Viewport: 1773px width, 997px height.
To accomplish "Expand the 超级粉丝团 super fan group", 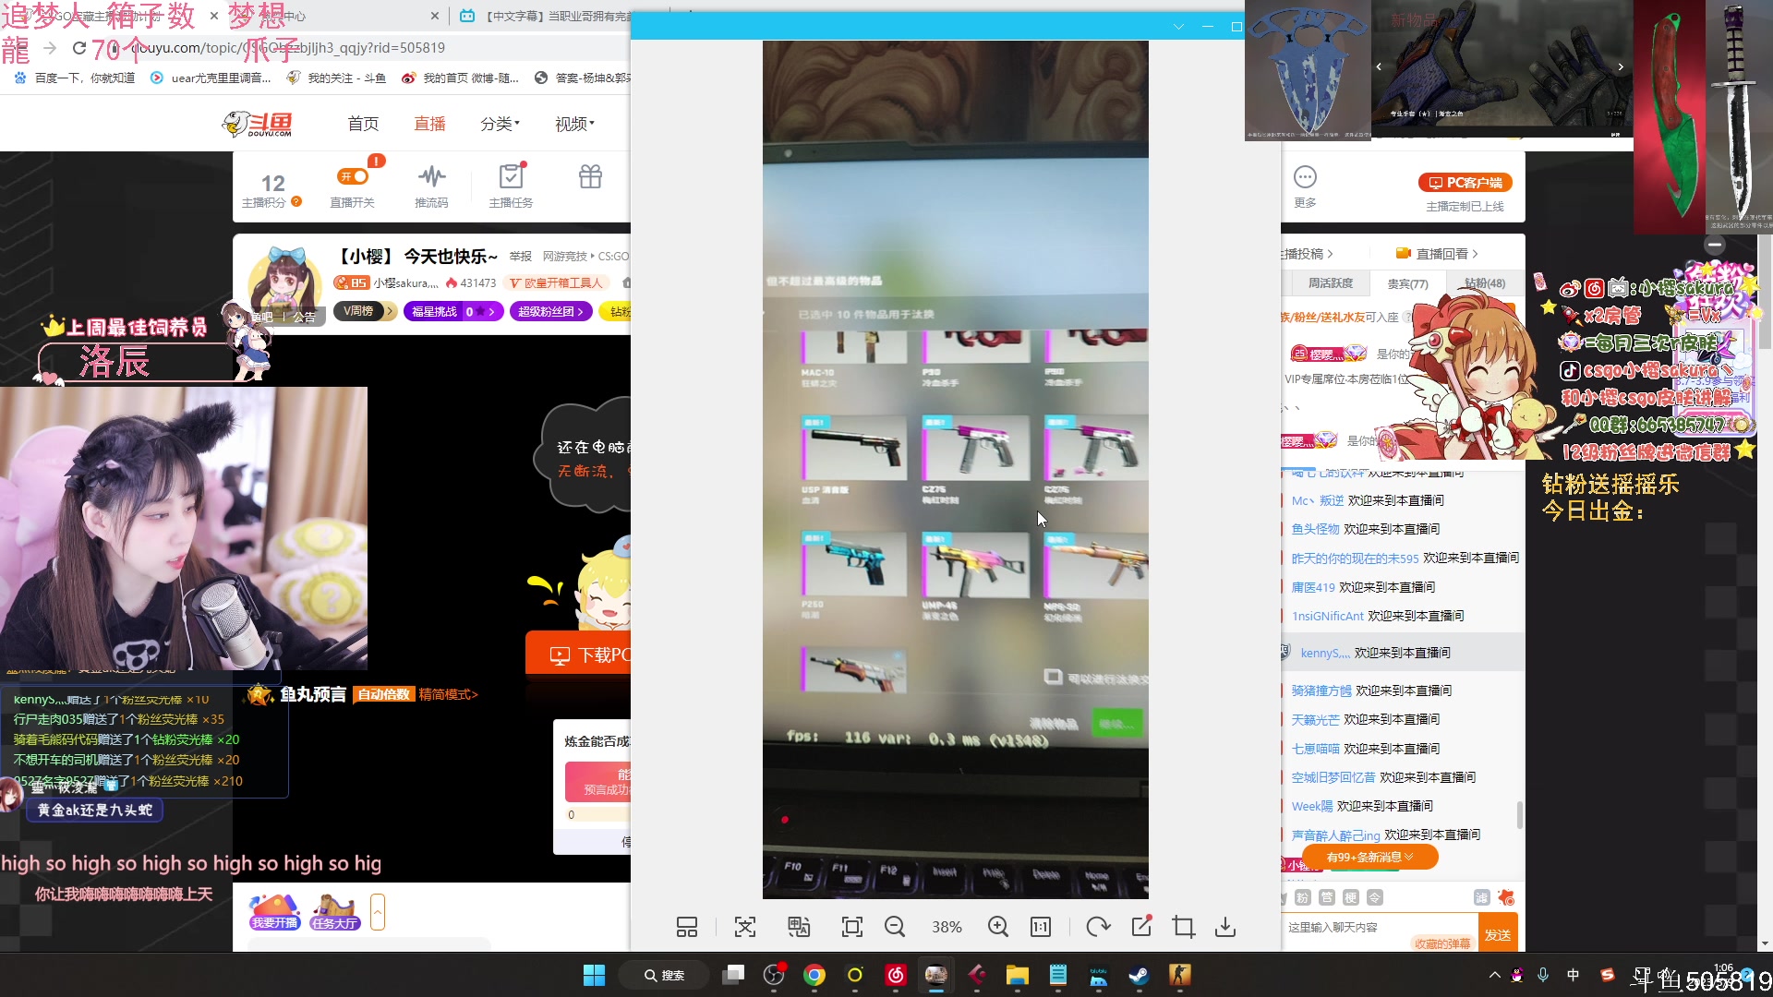I will pos(550,311).
